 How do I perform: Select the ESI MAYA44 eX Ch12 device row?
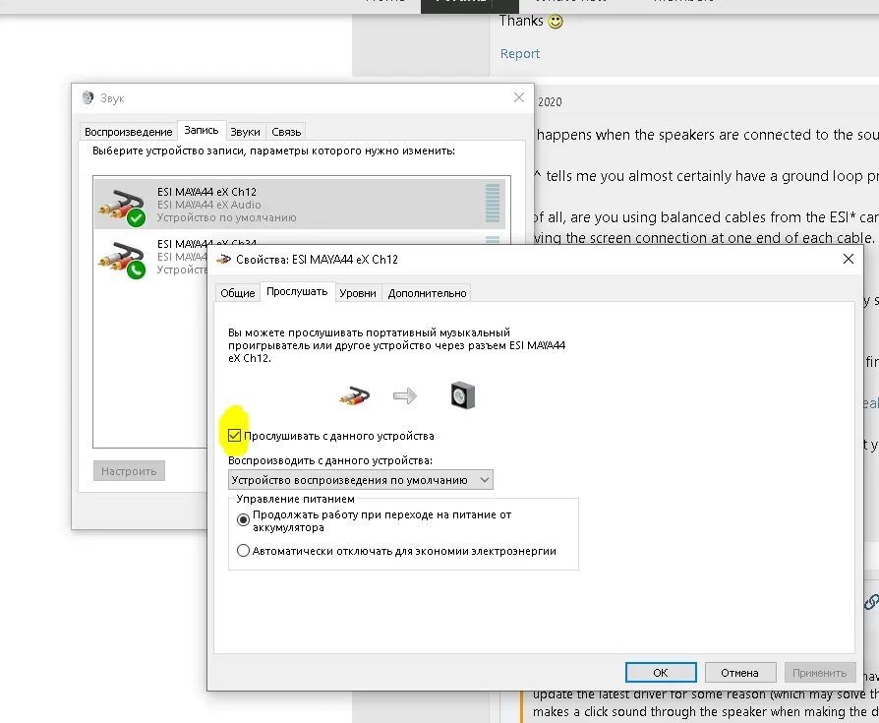point(299,204)
